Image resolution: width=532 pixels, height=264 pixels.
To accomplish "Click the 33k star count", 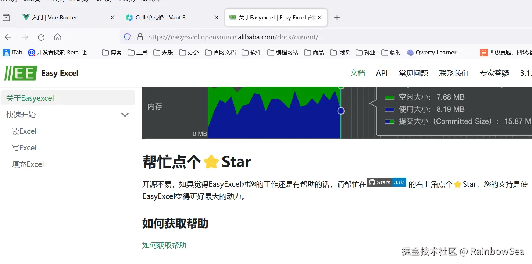I will tap(399, 182).
